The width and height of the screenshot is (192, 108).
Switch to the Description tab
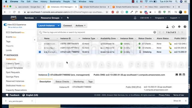(x=45, y=82)
